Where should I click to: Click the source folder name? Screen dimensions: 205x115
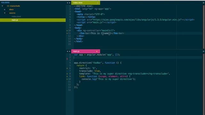point(12,13)
